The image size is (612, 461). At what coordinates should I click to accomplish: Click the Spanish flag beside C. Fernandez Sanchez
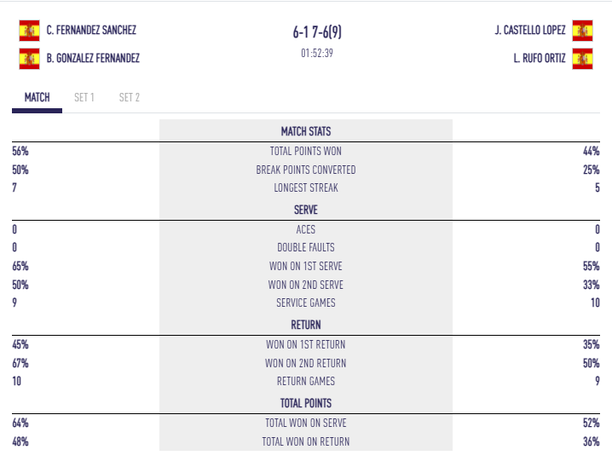click(30, 31)
